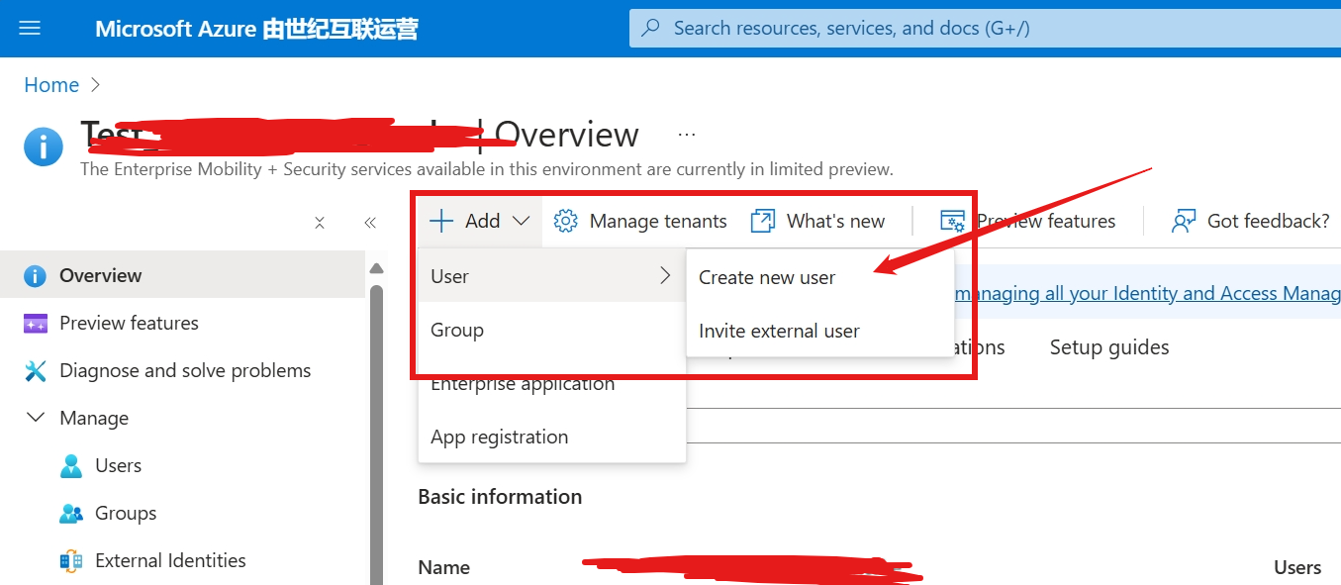The height and width of the screenshot is (585, 1341).
Task: Click the Manage tenants gear icon
Action: pos(566,221)
